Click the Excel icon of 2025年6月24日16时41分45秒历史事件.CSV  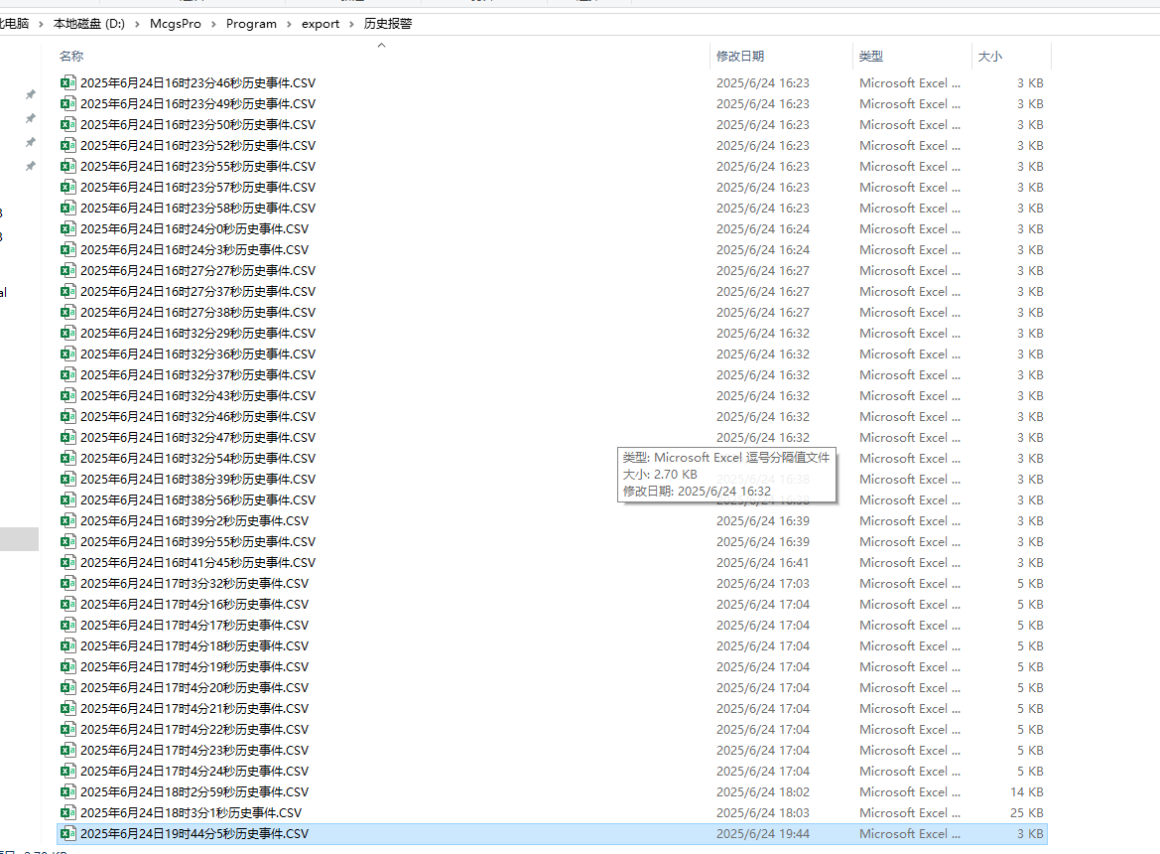tap(68, 562)
